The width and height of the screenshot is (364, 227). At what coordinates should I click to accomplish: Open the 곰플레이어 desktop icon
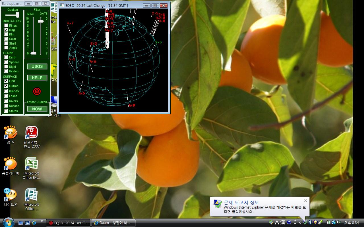pos(11,164)
